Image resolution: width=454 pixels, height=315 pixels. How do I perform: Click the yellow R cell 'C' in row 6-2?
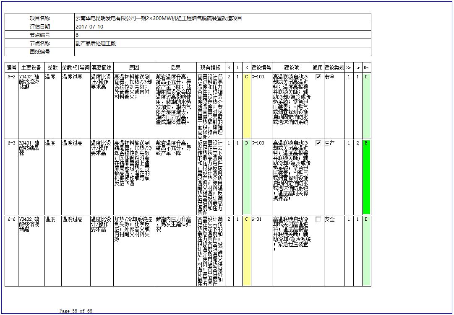point(246,106)
